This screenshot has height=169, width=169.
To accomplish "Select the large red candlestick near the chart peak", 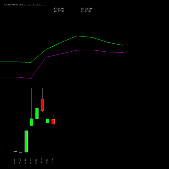I will 42,105.
